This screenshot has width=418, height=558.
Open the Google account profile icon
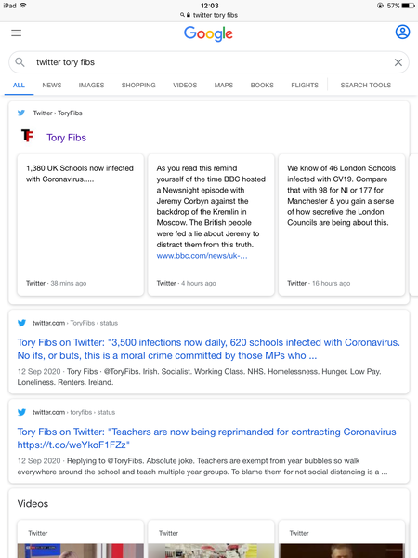coord(402,32)
